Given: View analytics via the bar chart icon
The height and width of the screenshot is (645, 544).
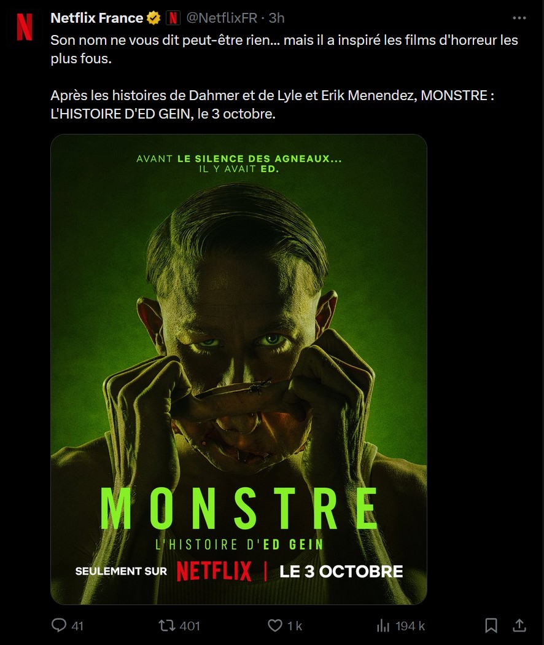Looking at the screenshot, I should point(383,626).
